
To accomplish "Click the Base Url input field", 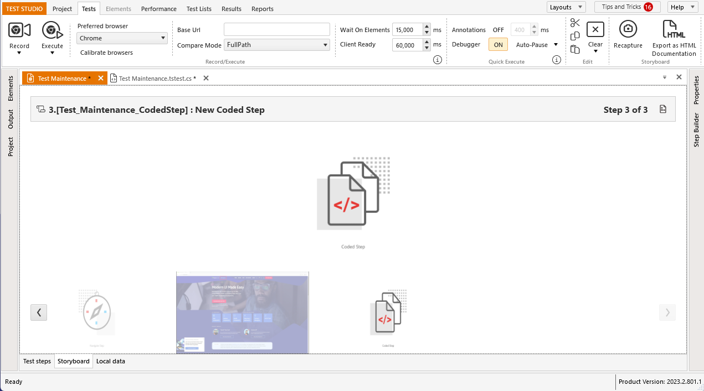I will [x=277, y=29].
